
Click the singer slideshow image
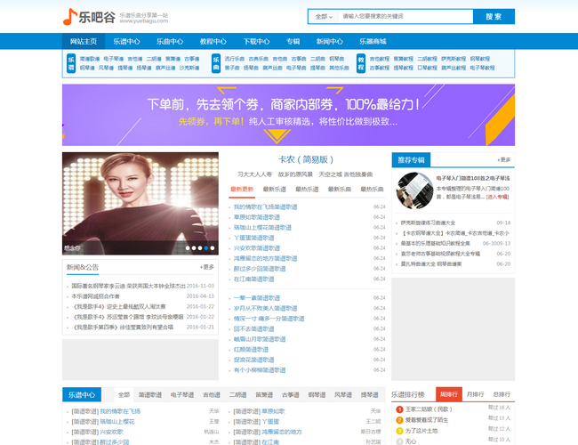click(140, 203)
